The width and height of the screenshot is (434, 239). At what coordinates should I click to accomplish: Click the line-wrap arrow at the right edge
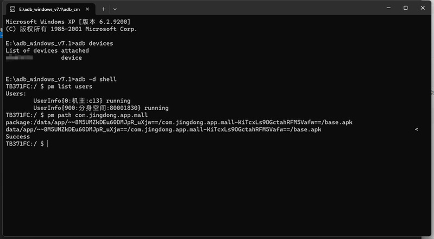coord(416,129)
